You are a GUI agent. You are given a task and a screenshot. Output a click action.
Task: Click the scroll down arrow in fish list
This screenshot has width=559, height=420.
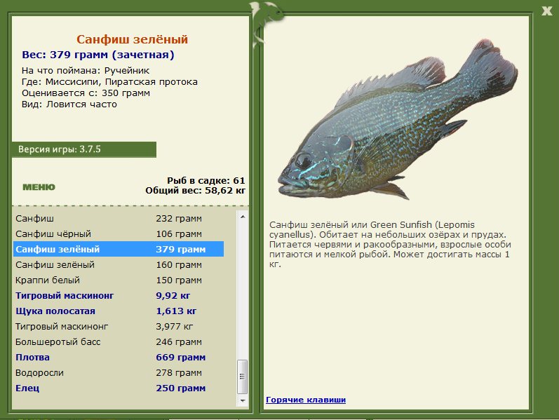243,401
